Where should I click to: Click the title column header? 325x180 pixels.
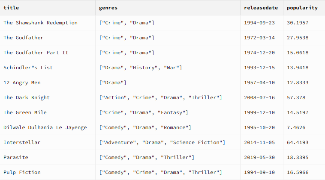48,8
